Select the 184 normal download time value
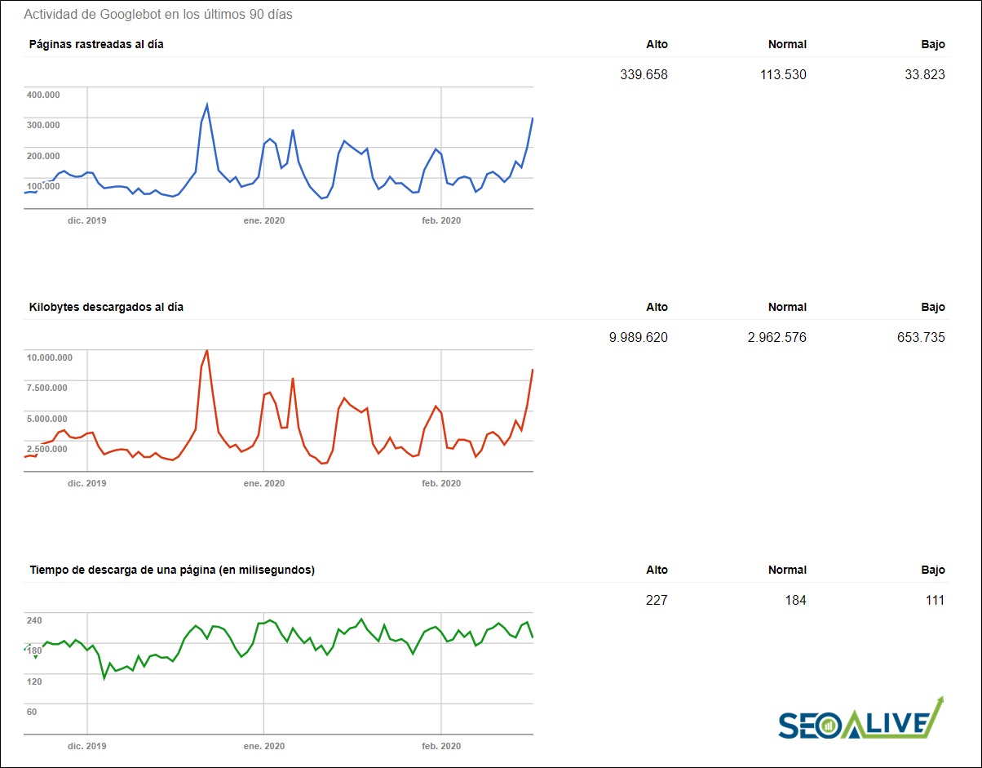The image size is (982, 768). tap(794, 601)
